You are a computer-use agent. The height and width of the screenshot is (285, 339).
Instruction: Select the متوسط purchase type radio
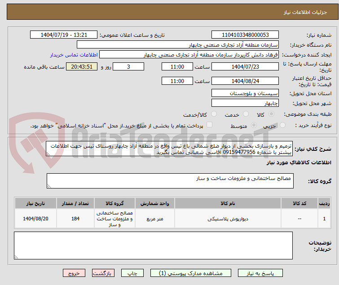point(254,125)
